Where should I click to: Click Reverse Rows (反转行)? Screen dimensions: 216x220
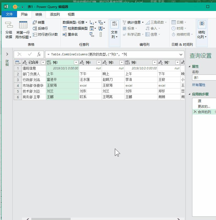40,28
